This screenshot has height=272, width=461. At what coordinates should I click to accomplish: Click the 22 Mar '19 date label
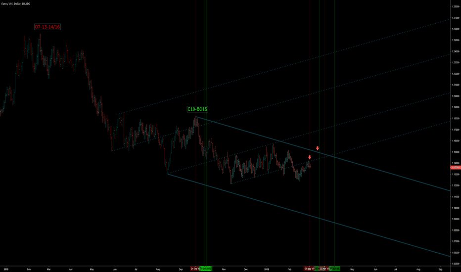tap(324, 269)
